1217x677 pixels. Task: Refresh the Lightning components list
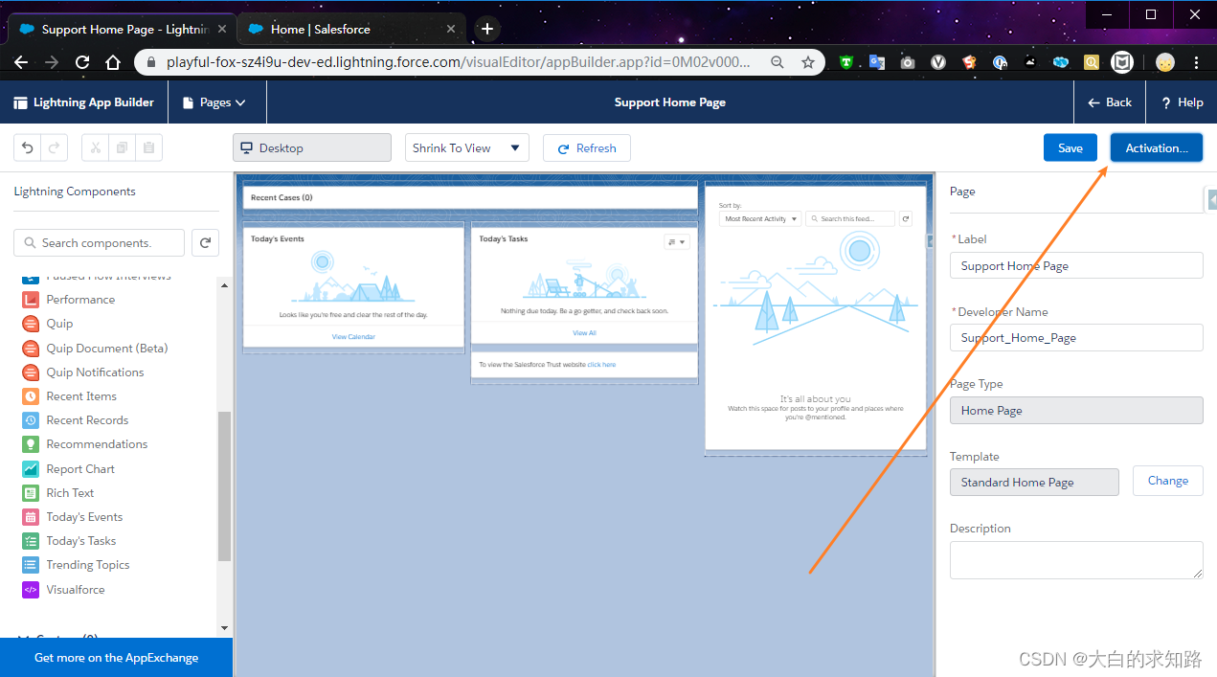(x=205, y=243)
